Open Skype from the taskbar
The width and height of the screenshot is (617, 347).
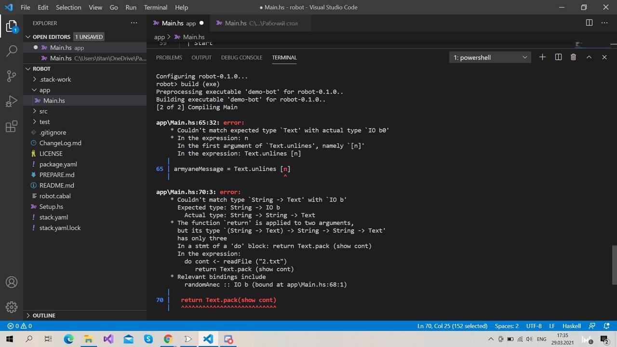click(x=148, y=339)
